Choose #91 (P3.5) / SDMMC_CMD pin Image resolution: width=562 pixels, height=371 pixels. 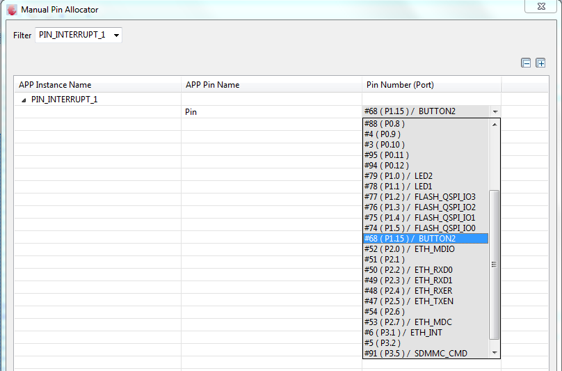415,354
